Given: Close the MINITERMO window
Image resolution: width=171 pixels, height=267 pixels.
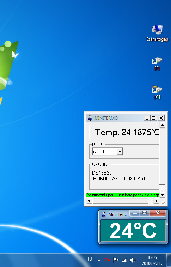Looking at the screenshot, I should [x=161, y=118].
